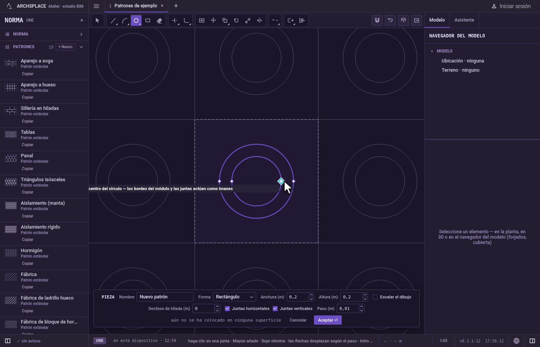Select the scale tool with diagonal arrow
The height and width of the screenshot is (347, 540).
[248, 20]
